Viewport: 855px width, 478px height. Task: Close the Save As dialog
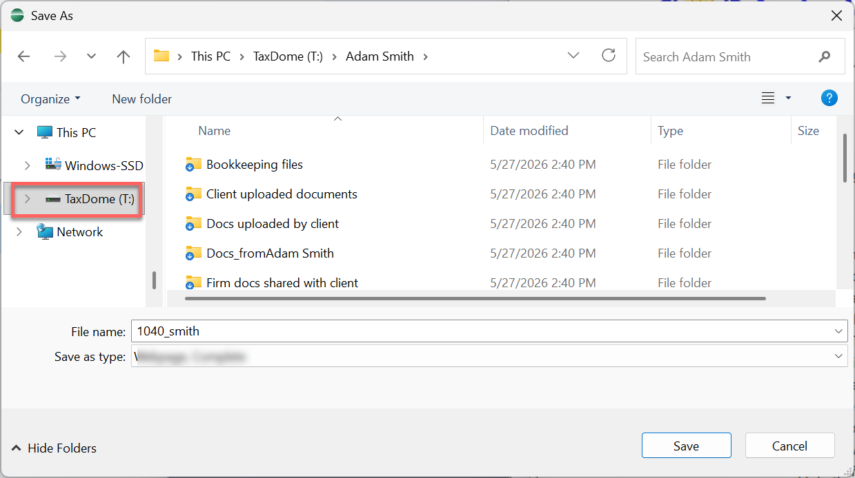(836, 15)
